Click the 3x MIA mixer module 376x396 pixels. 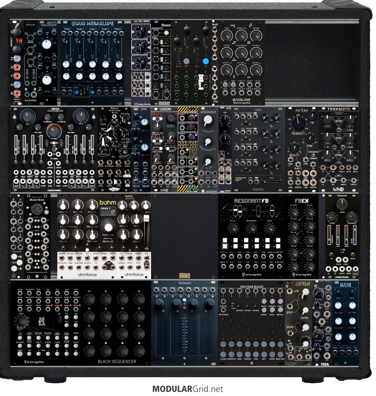coord(141,63)
